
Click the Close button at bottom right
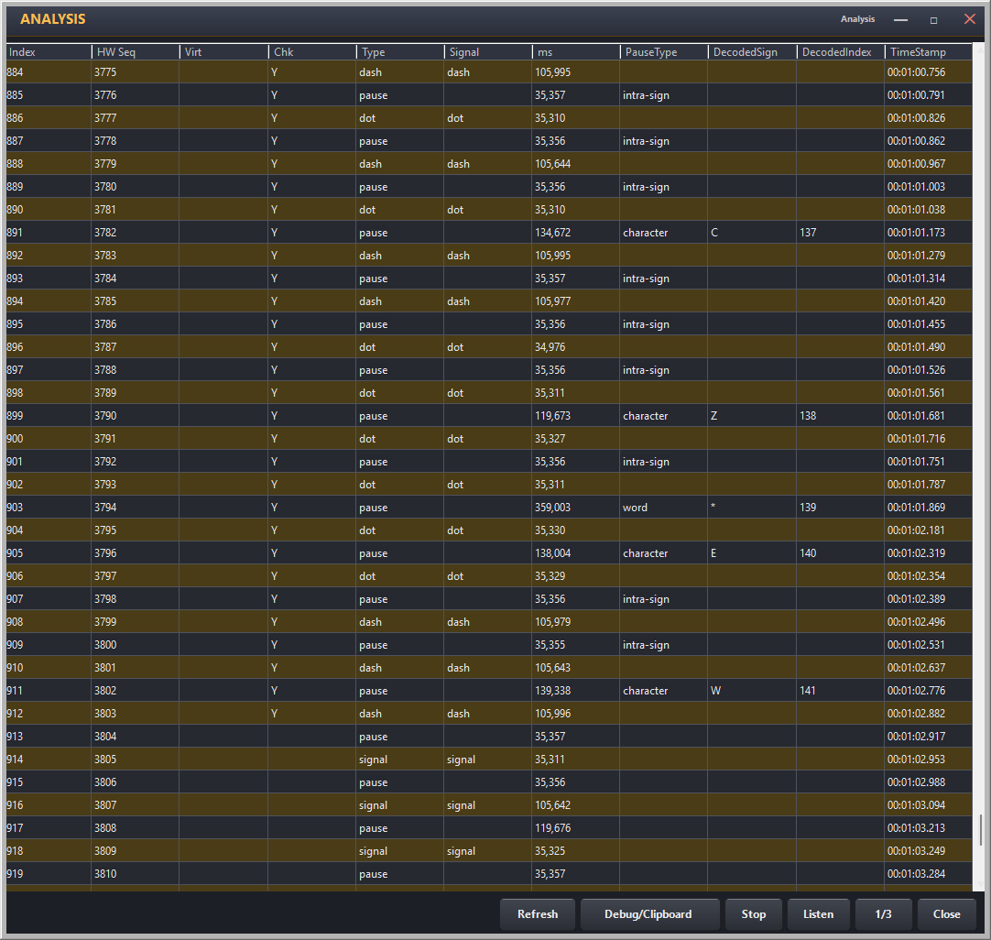pyautogui.click(x=946, y=914)
